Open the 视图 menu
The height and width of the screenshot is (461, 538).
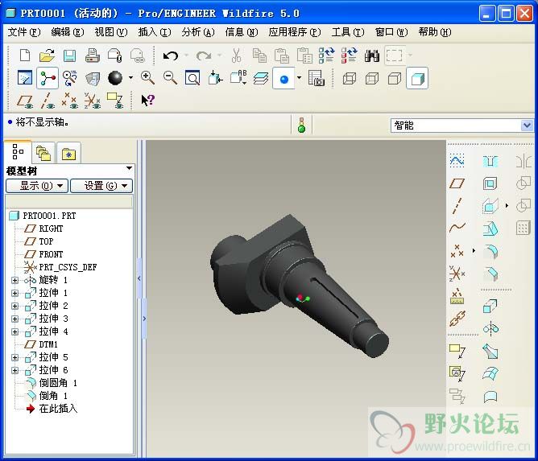[111, 32]
